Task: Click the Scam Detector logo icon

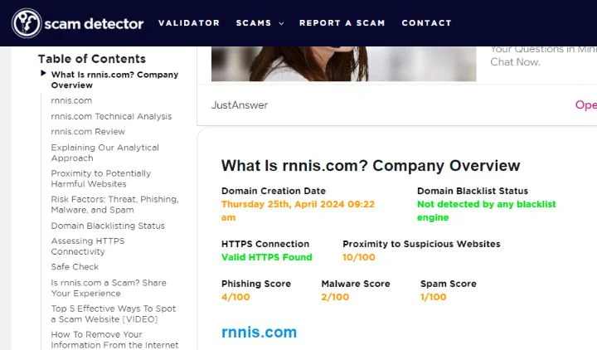Action: pos(27,23)
